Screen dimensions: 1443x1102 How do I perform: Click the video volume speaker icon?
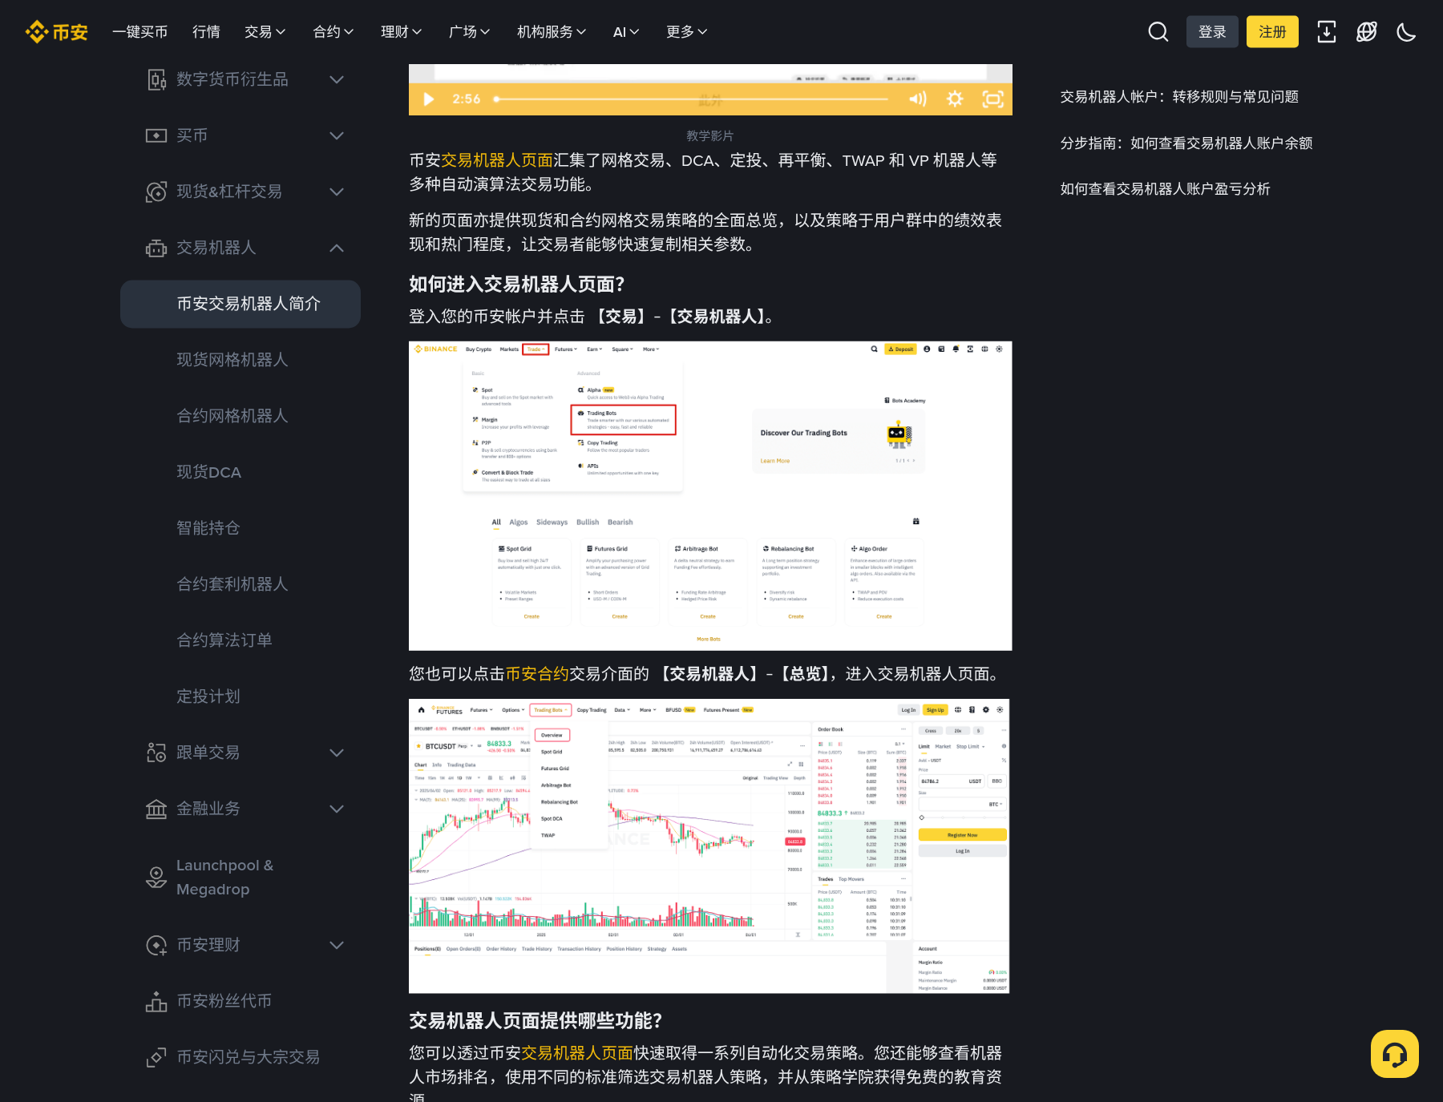click(x=918, y=99)
